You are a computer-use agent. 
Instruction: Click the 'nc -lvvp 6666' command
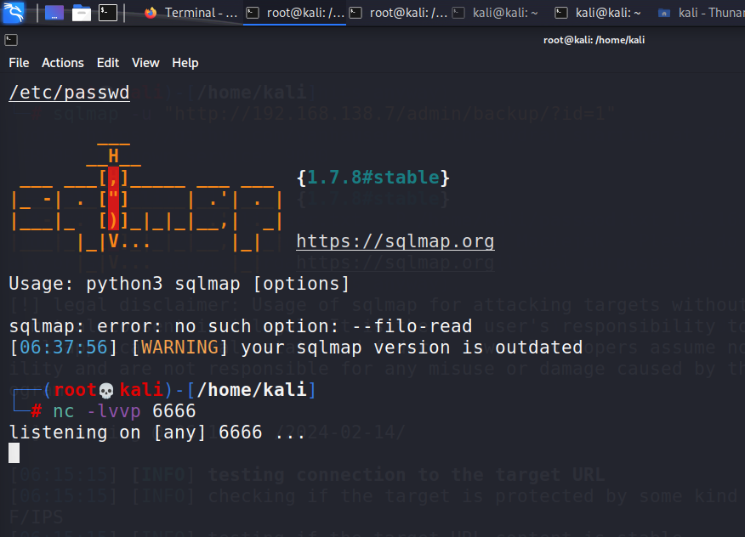pos(124,411)
